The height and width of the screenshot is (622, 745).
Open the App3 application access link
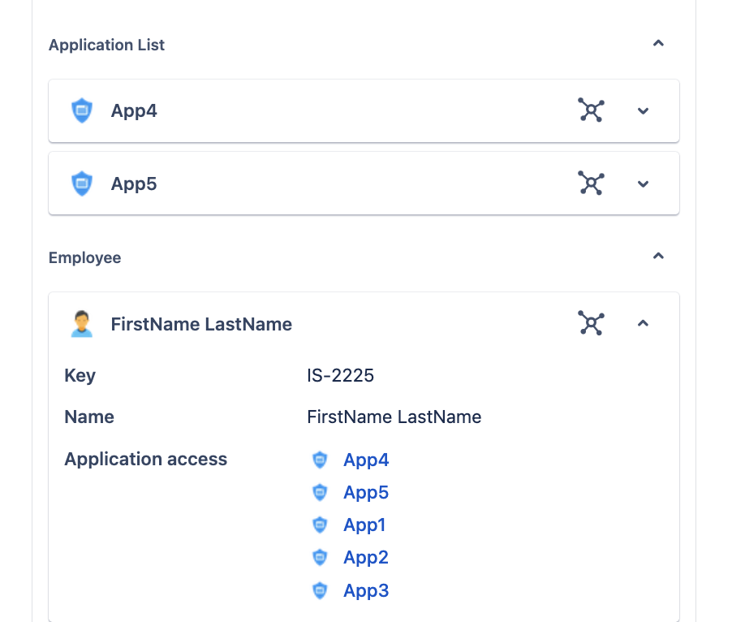tap(366, 590)
